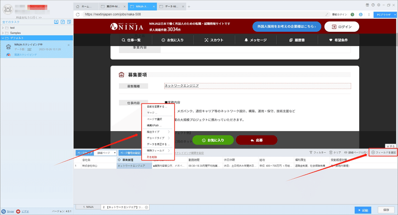
Task: Switch to the ホーム browser tab
Action: point(86,6)
